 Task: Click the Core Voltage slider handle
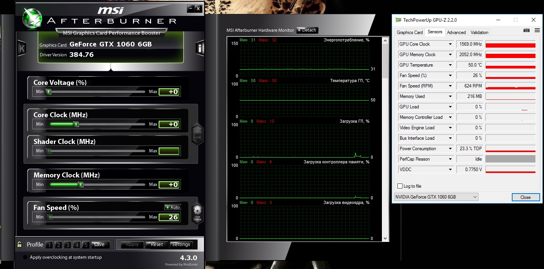tap(49, 92)
